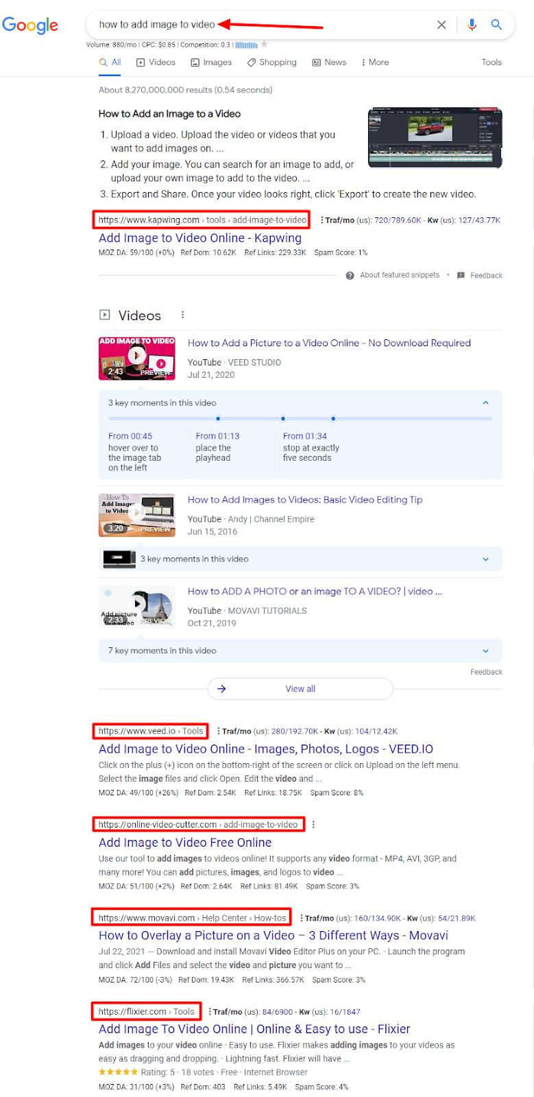Collapse key moments for VEED STUDIO video
This screenshot has height=1097, width=534.
coord(485,403)
